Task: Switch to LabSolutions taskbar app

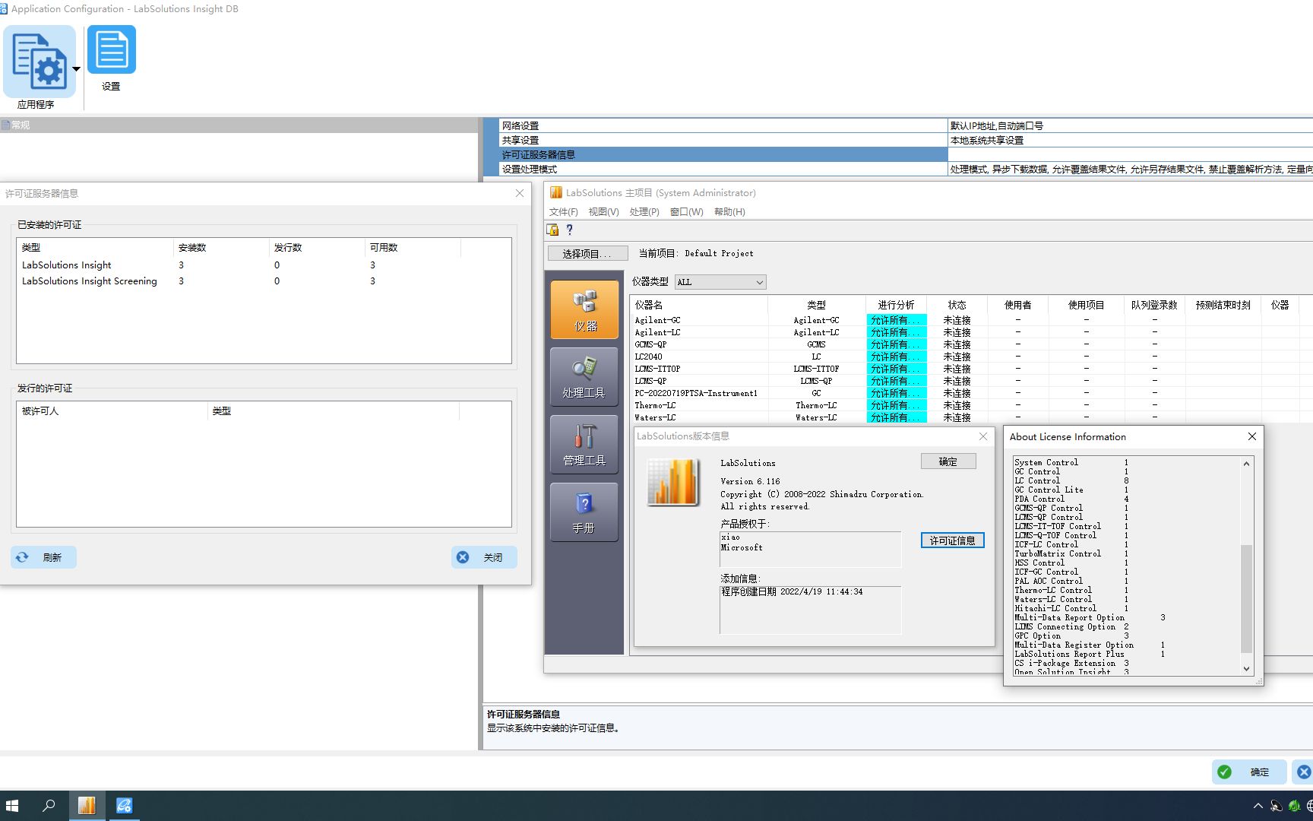Action: pos(87,806)
